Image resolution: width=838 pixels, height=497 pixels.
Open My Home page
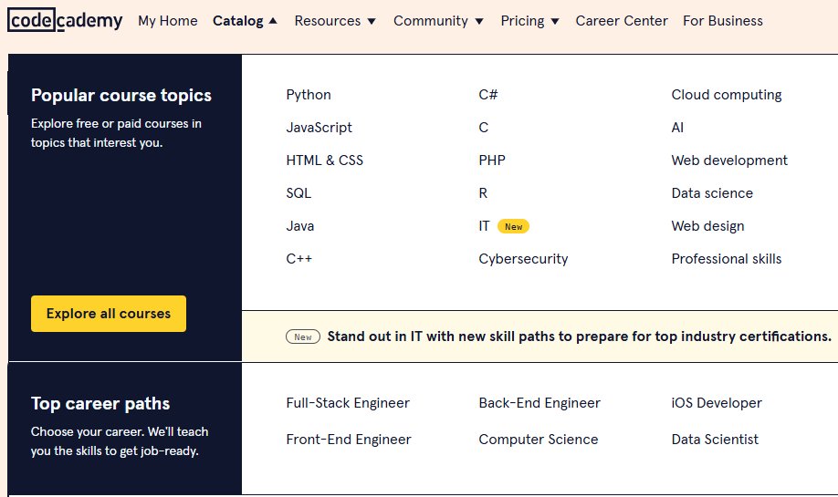(x=168, y=21)
